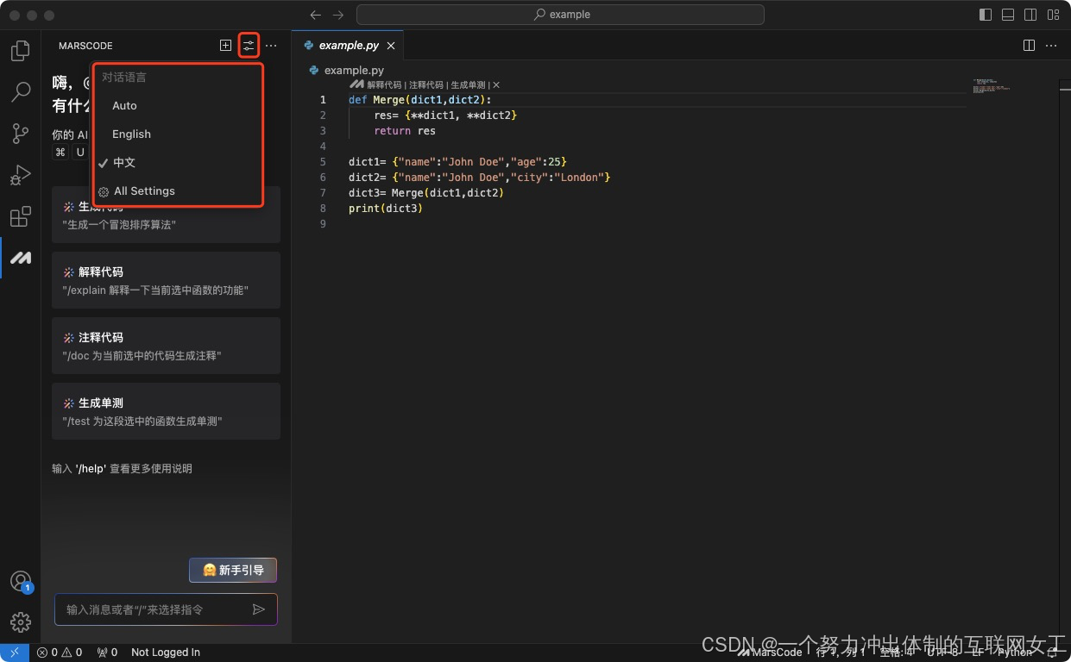Viewport: 1071px width, 662px height.
Task: Select 中文 as conversation language
Action: click(177, 162)
